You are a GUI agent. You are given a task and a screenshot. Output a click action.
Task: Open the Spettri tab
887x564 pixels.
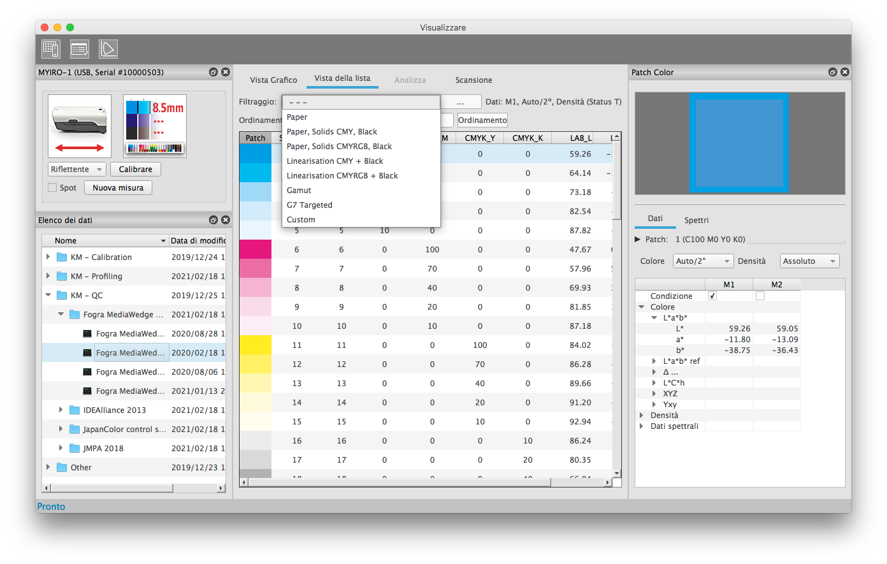(696, 221)
